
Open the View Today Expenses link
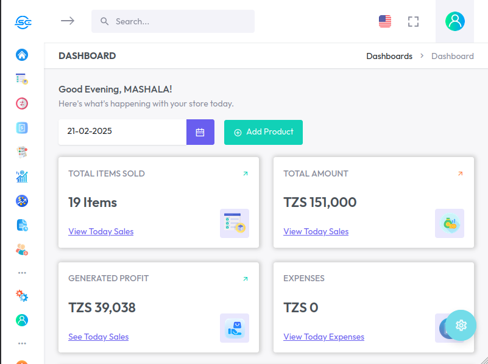[x=324, y=337]
